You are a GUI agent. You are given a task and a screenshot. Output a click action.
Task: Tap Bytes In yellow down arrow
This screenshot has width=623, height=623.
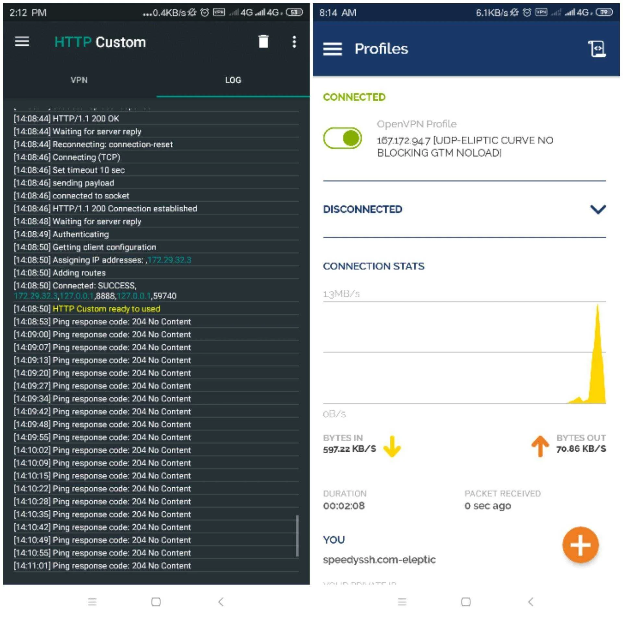[x=392, y=446]
